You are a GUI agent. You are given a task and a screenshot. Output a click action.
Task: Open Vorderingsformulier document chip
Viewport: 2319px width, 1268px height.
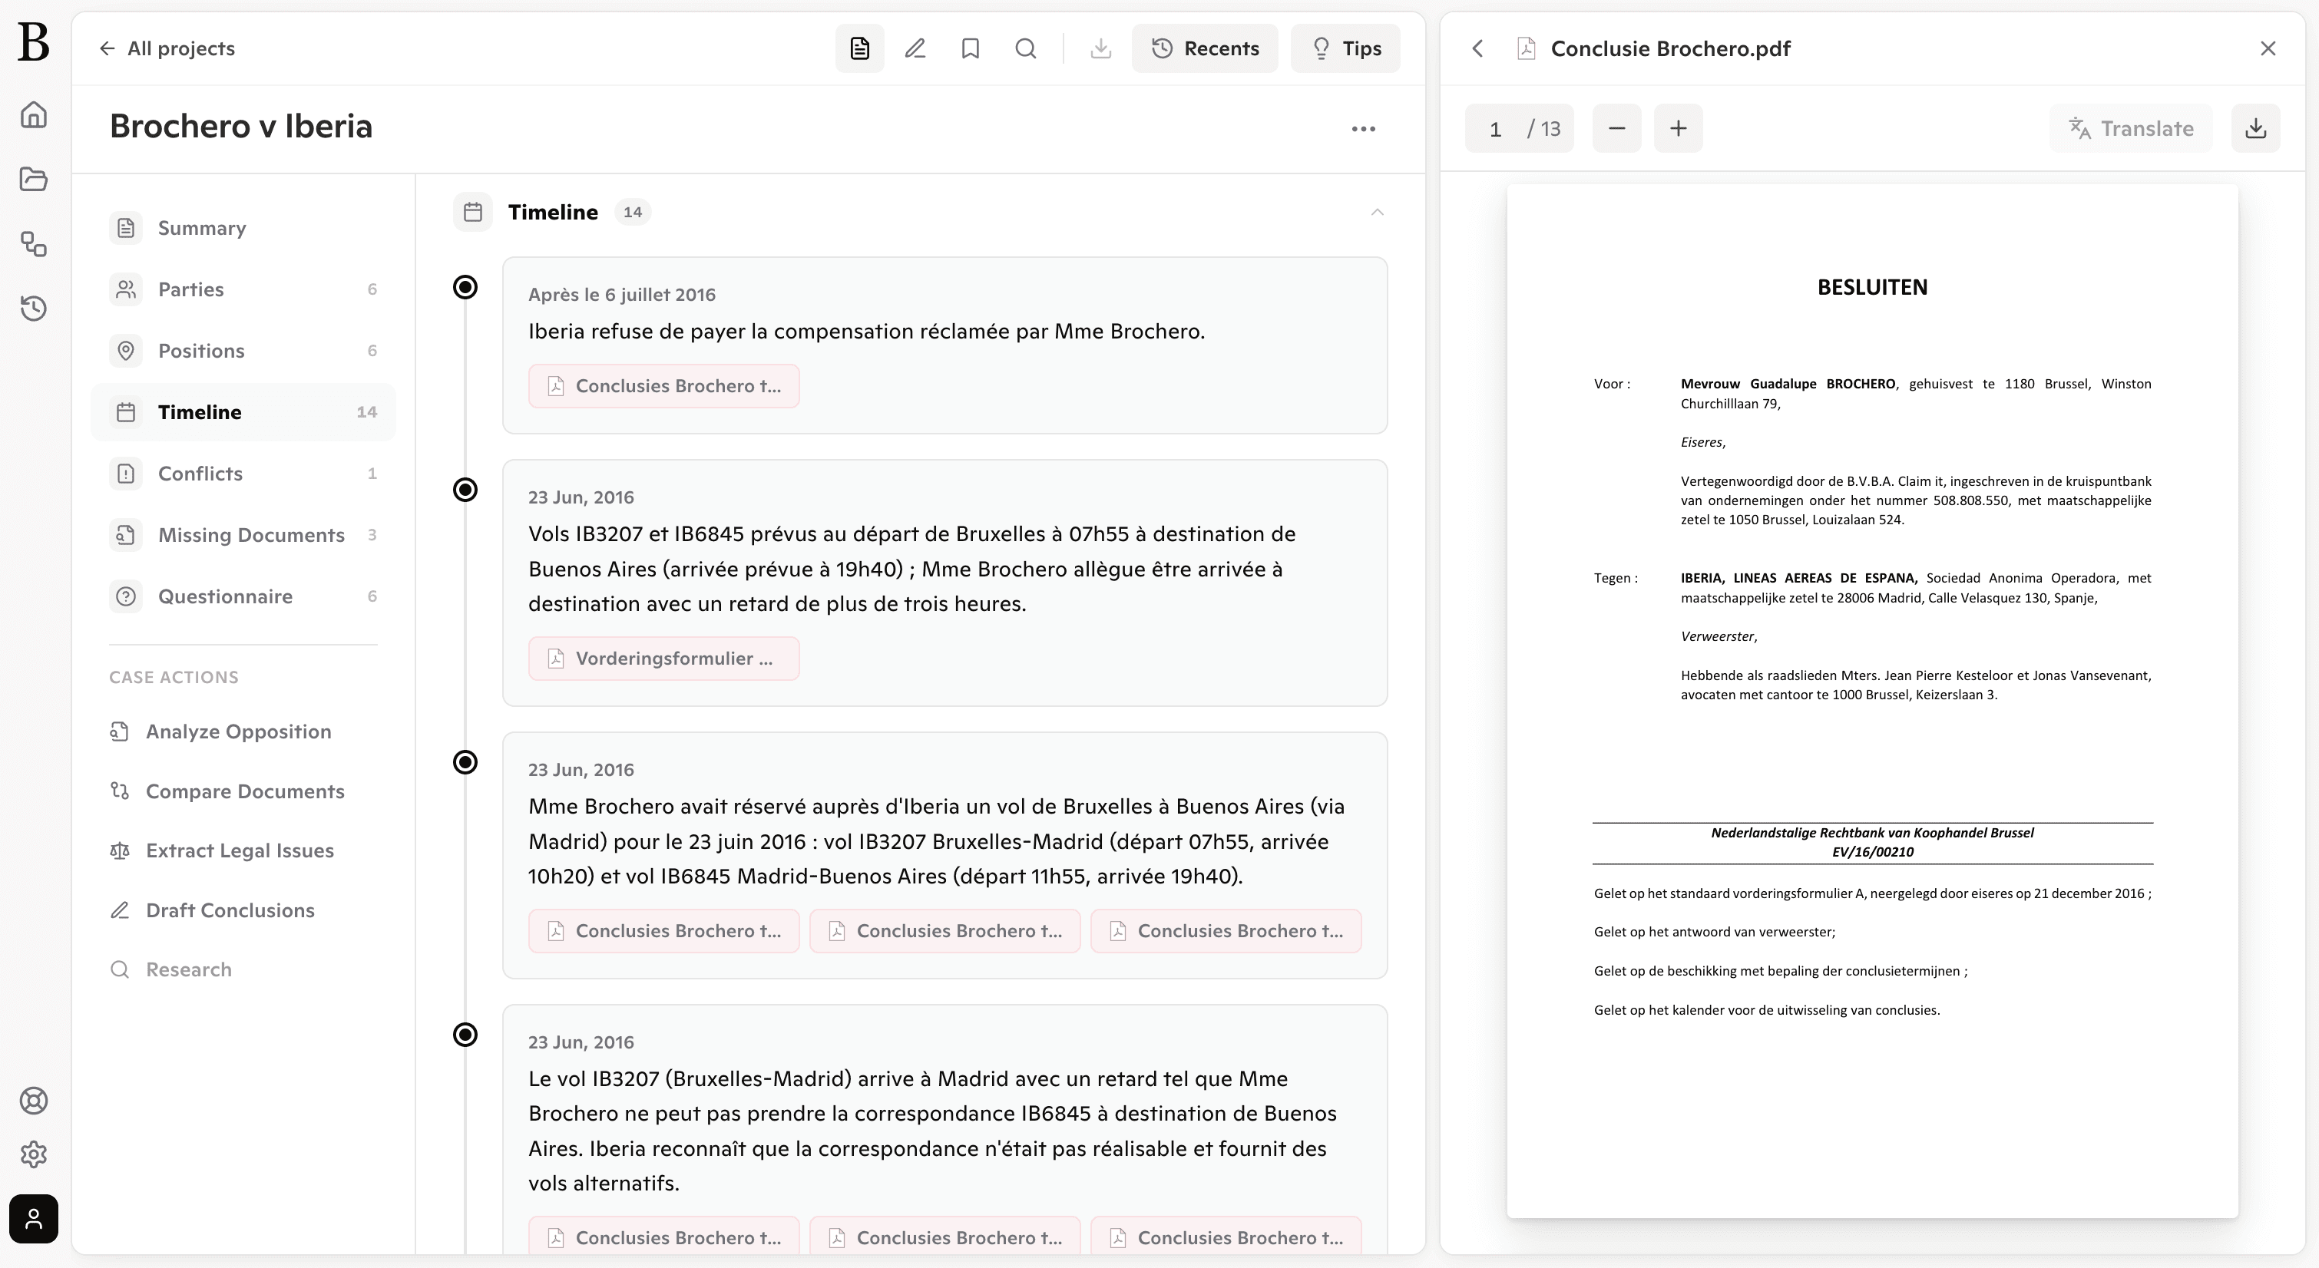663,659
